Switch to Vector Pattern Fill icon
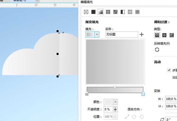 point(108,12)
